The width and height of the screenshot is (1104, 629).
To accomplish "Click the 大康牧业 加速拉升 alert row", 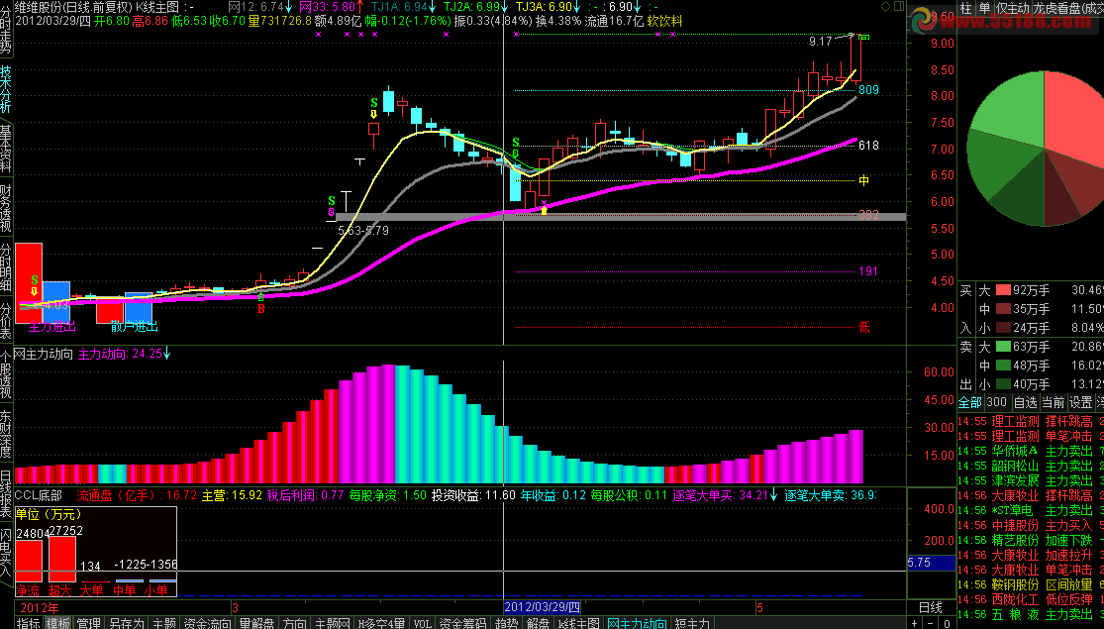I will (1031, 555).
